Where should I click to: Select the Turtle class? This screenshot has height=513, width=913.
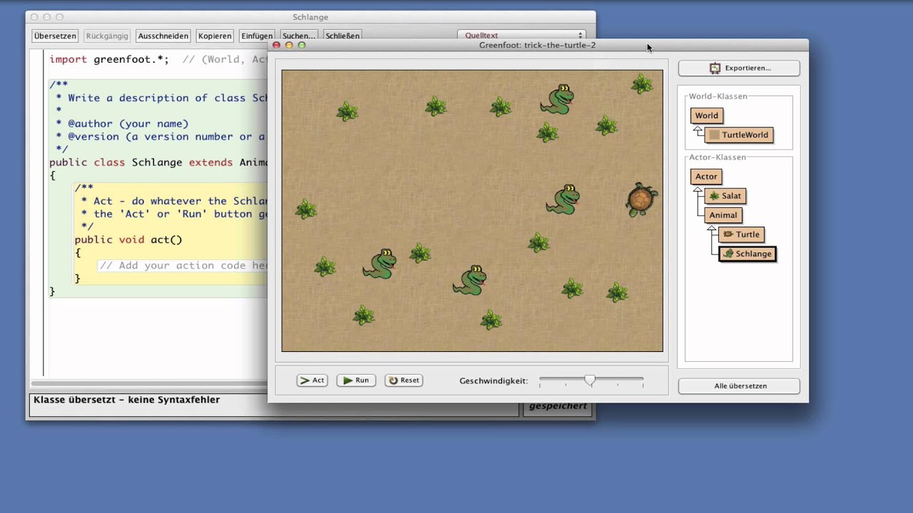coord(742,234)
